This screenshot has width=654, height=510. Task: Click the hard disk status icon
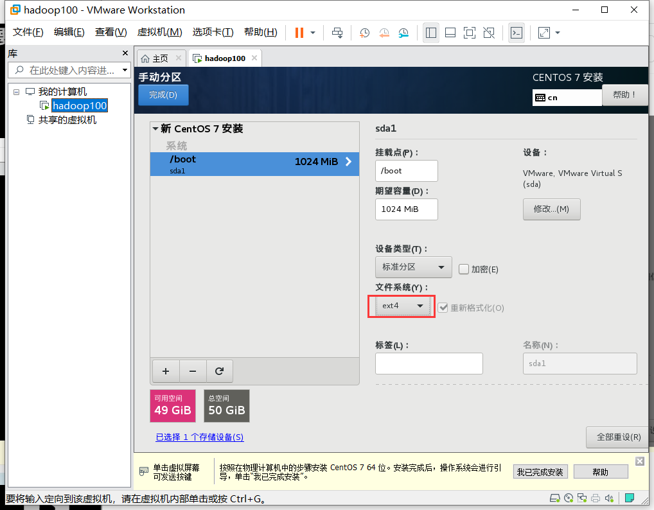[554, 498]
